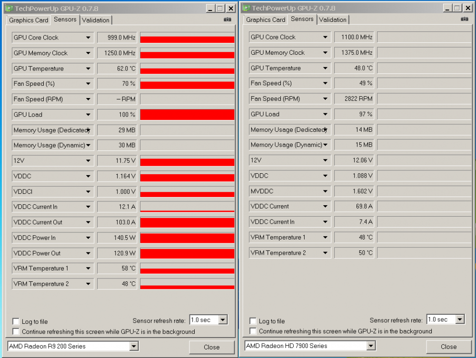Enable Log to file in right window

tap(253, 321)
